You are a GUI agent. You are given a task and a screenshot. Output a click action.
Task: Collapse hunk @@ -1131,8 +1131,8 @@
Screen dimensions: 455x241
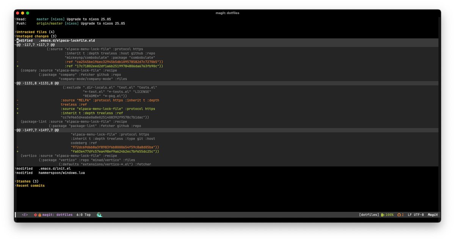(16, 83)
